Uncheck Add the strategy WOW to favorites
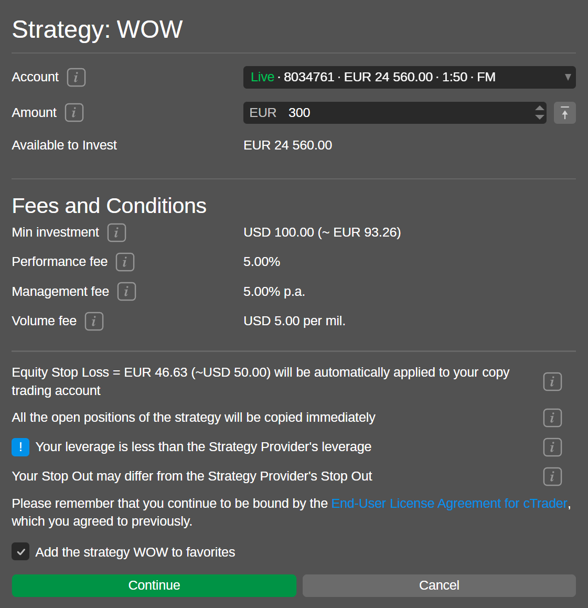588x608 pixels. pos(21,552)
